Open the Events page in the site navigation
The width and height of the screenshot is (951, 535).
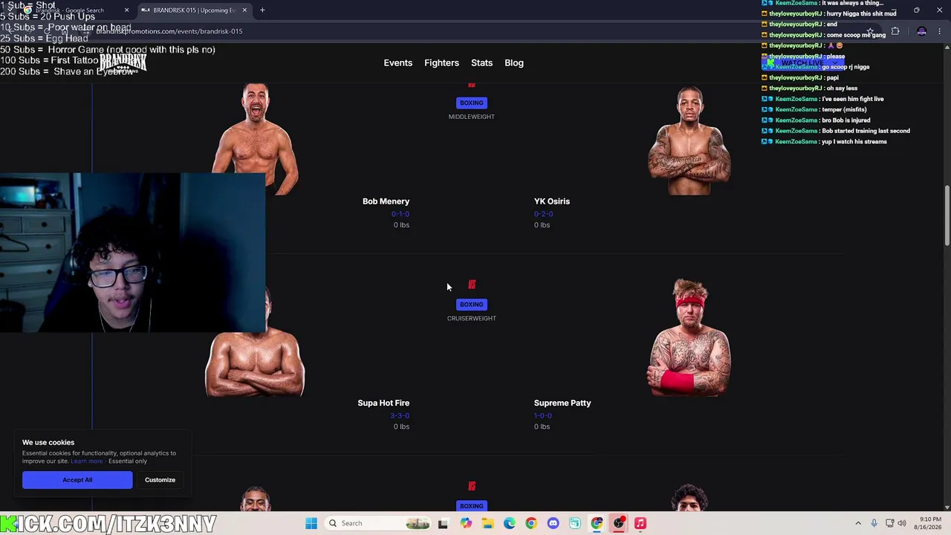pyautogui.click(x=397, y=63)
